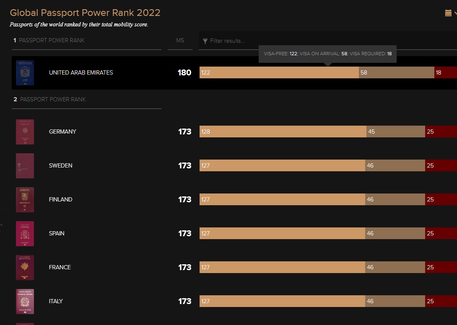Click the Germany passport cover image

tap(25, 132)
